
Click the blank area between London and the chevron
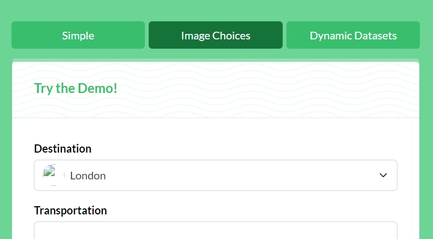coord(241,176)
